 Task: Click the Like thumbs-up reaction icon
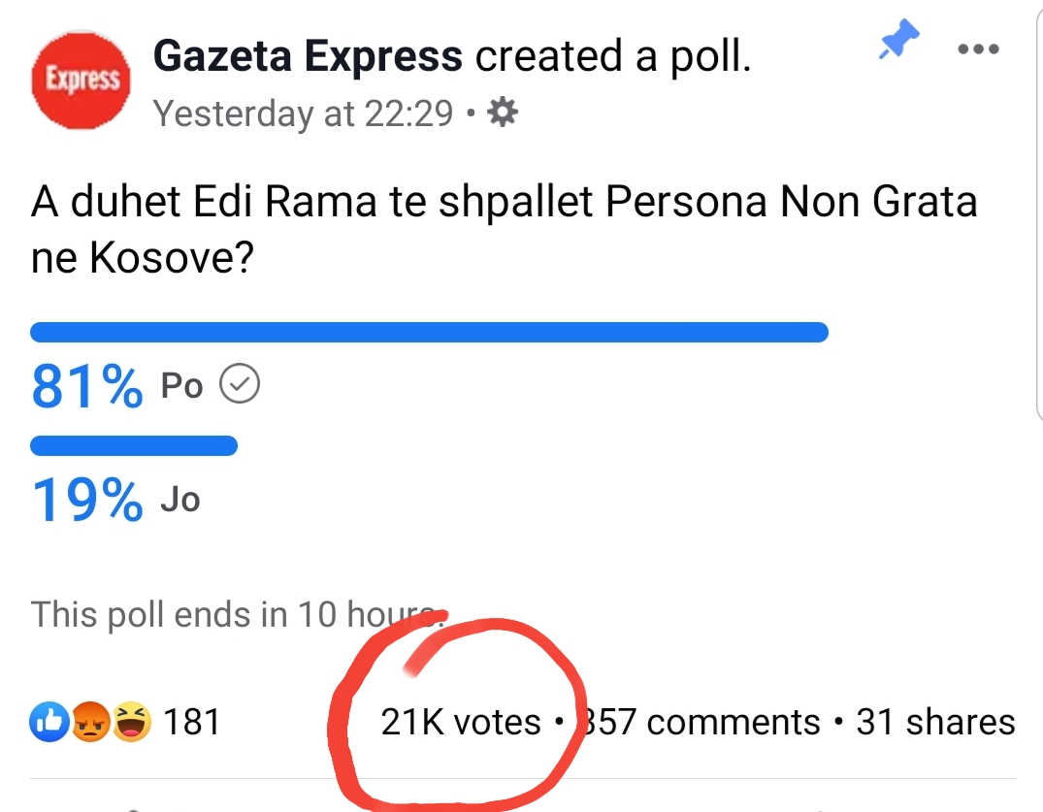click(49, 722)
